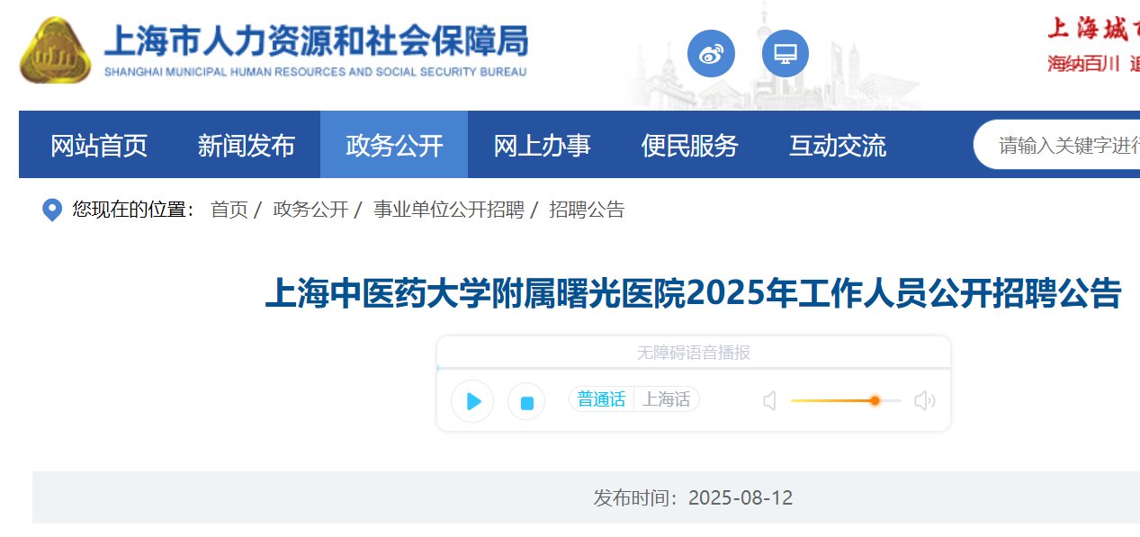
Task: Click the bureau logo emblem
Action: click(x=55, y=50)
